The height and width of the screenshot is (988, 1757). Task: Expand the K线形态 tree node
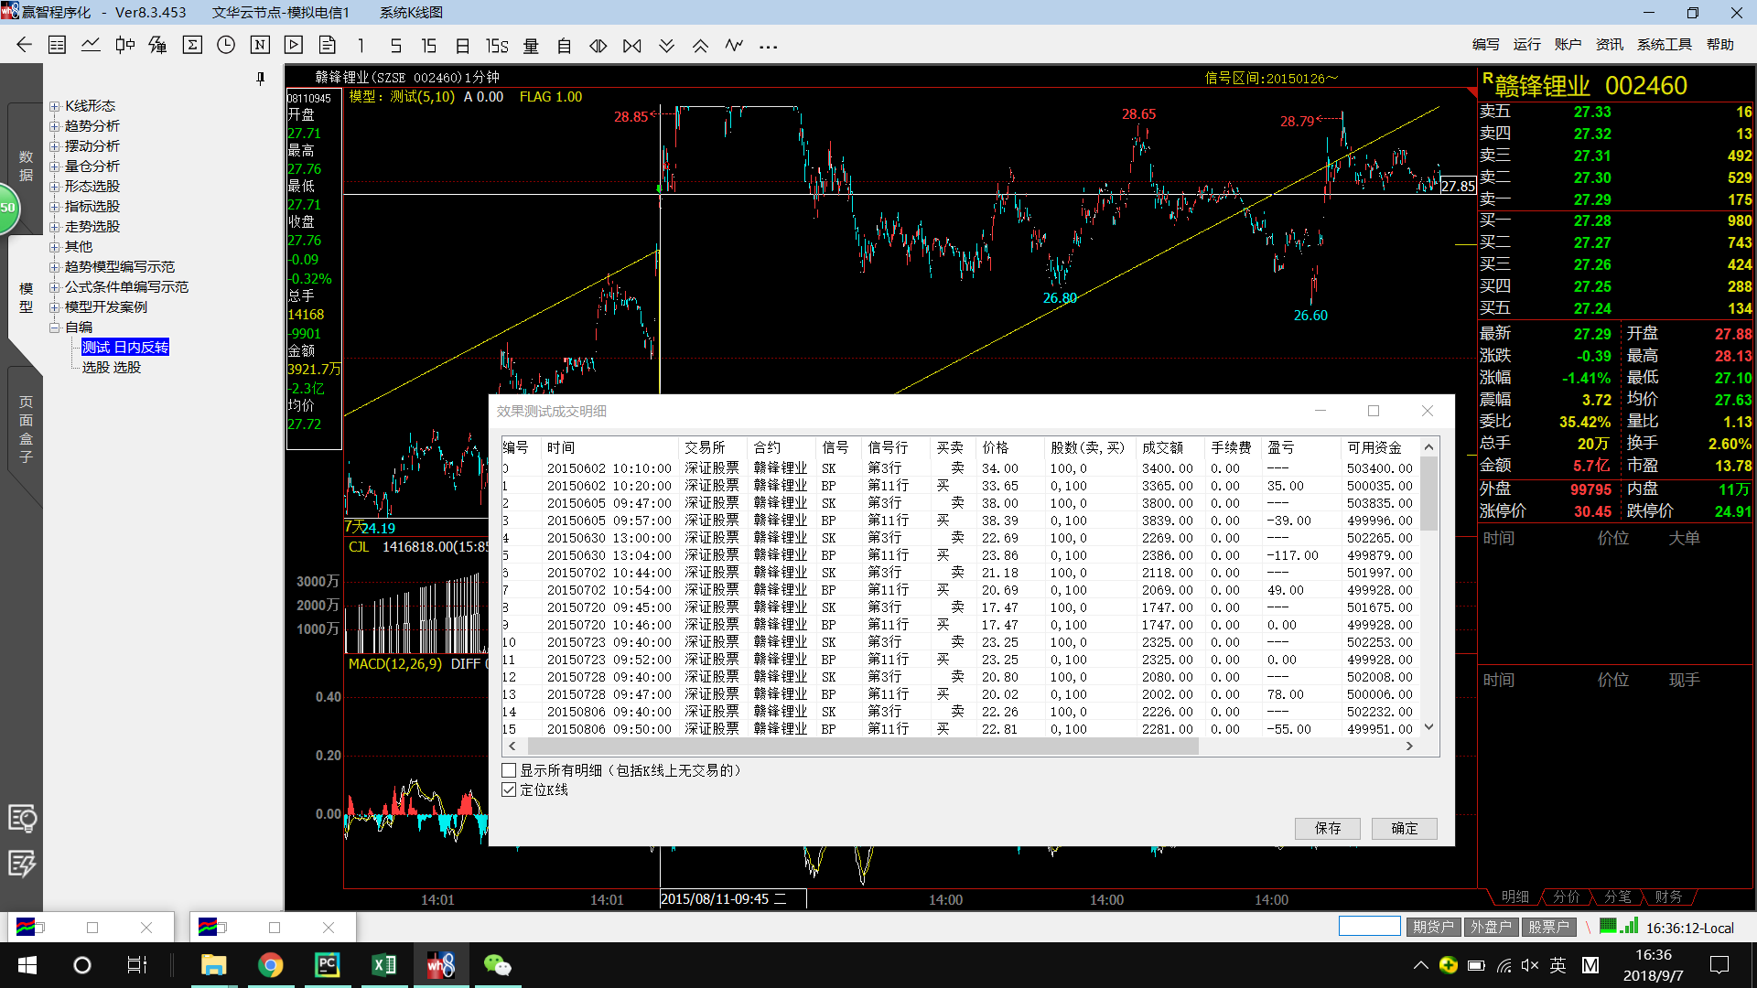(55, 106)
